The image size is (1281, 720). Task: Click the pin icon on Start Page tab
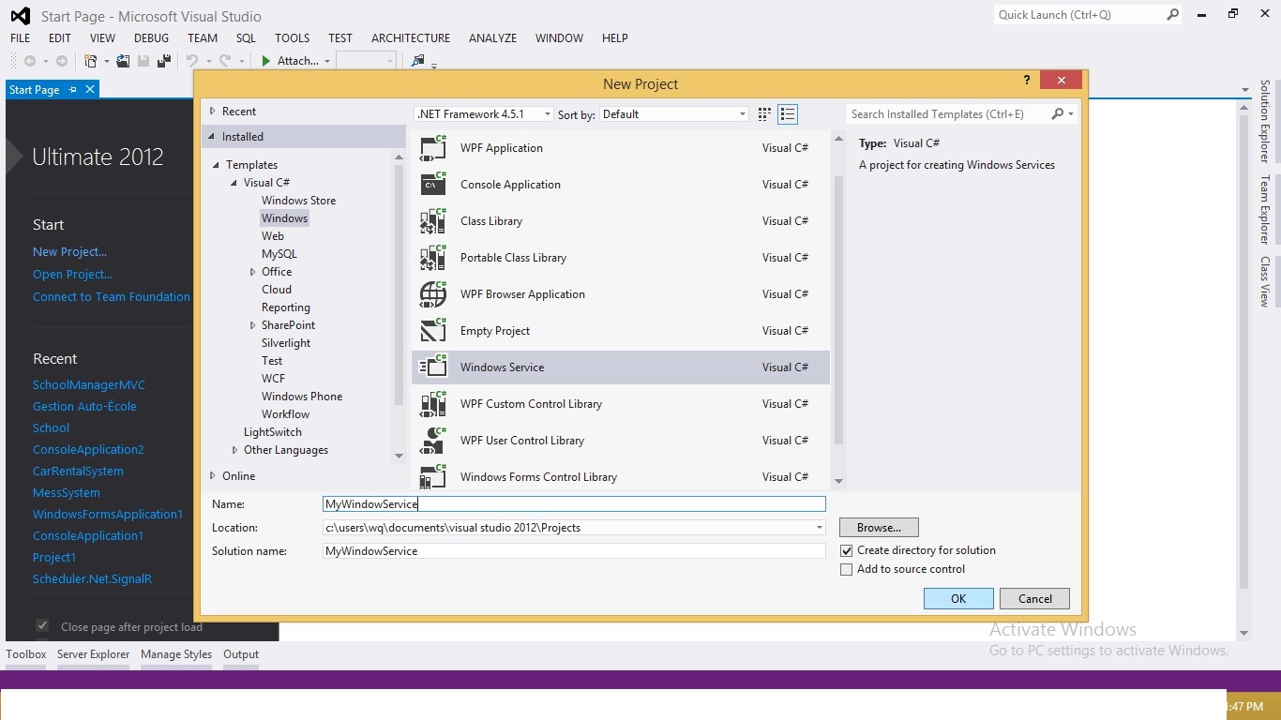click(x=73, y=90)
